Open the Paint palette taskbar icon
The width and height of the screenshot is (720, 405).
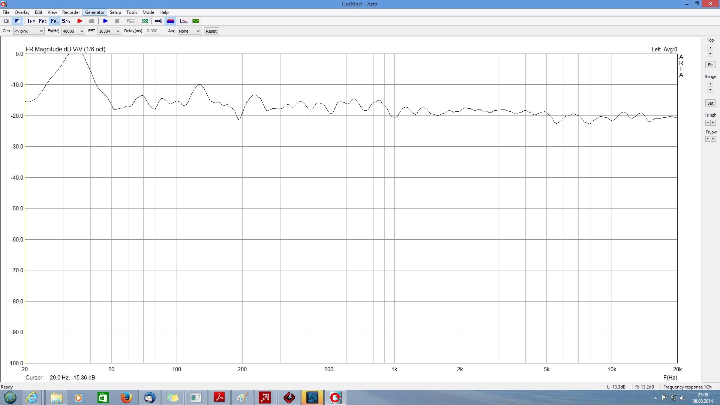242,397
